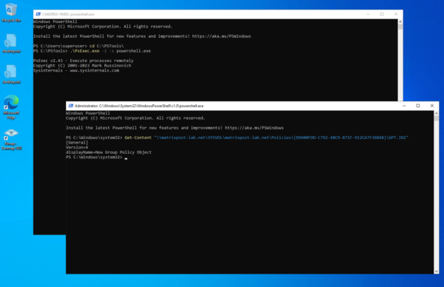Screen dimensions: 444x287
Task: Click the 'displayName=New Group Policy Object' line
Action: coord(109,152)
